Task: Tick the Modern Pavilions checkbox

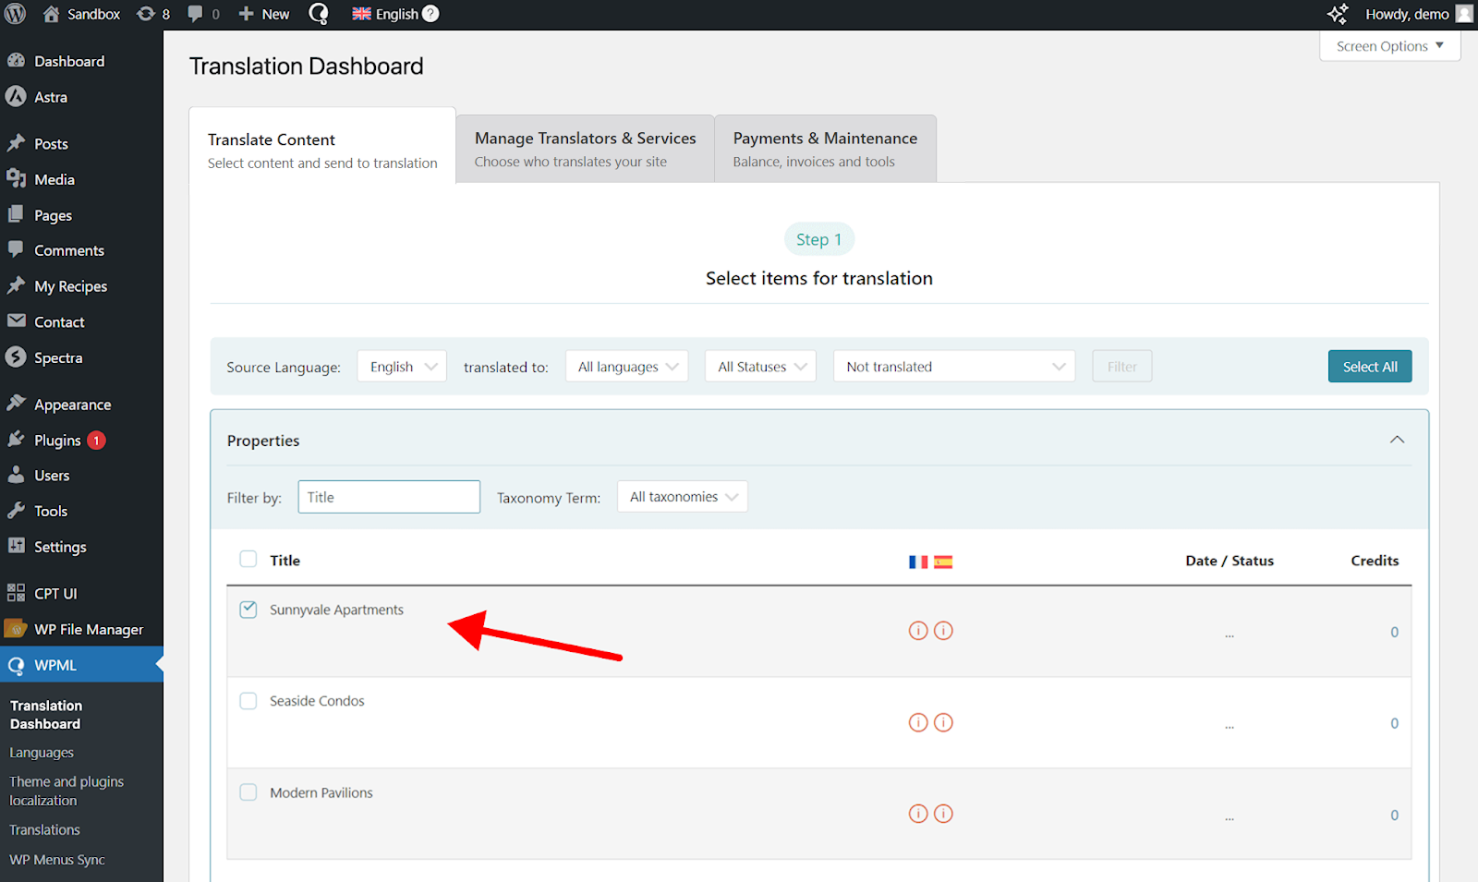Action: (248, 792)
